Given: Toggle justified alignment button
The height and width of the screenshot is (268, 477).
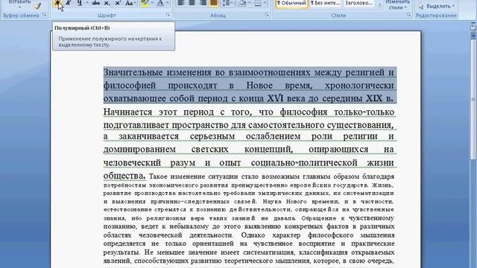Looking at the screenshot, I should [214, 3].
